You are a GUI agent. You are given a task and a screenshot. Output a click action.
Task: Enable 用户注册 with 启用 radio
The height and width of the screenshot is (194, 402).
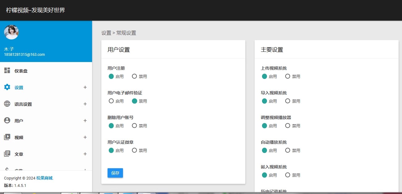111,76
